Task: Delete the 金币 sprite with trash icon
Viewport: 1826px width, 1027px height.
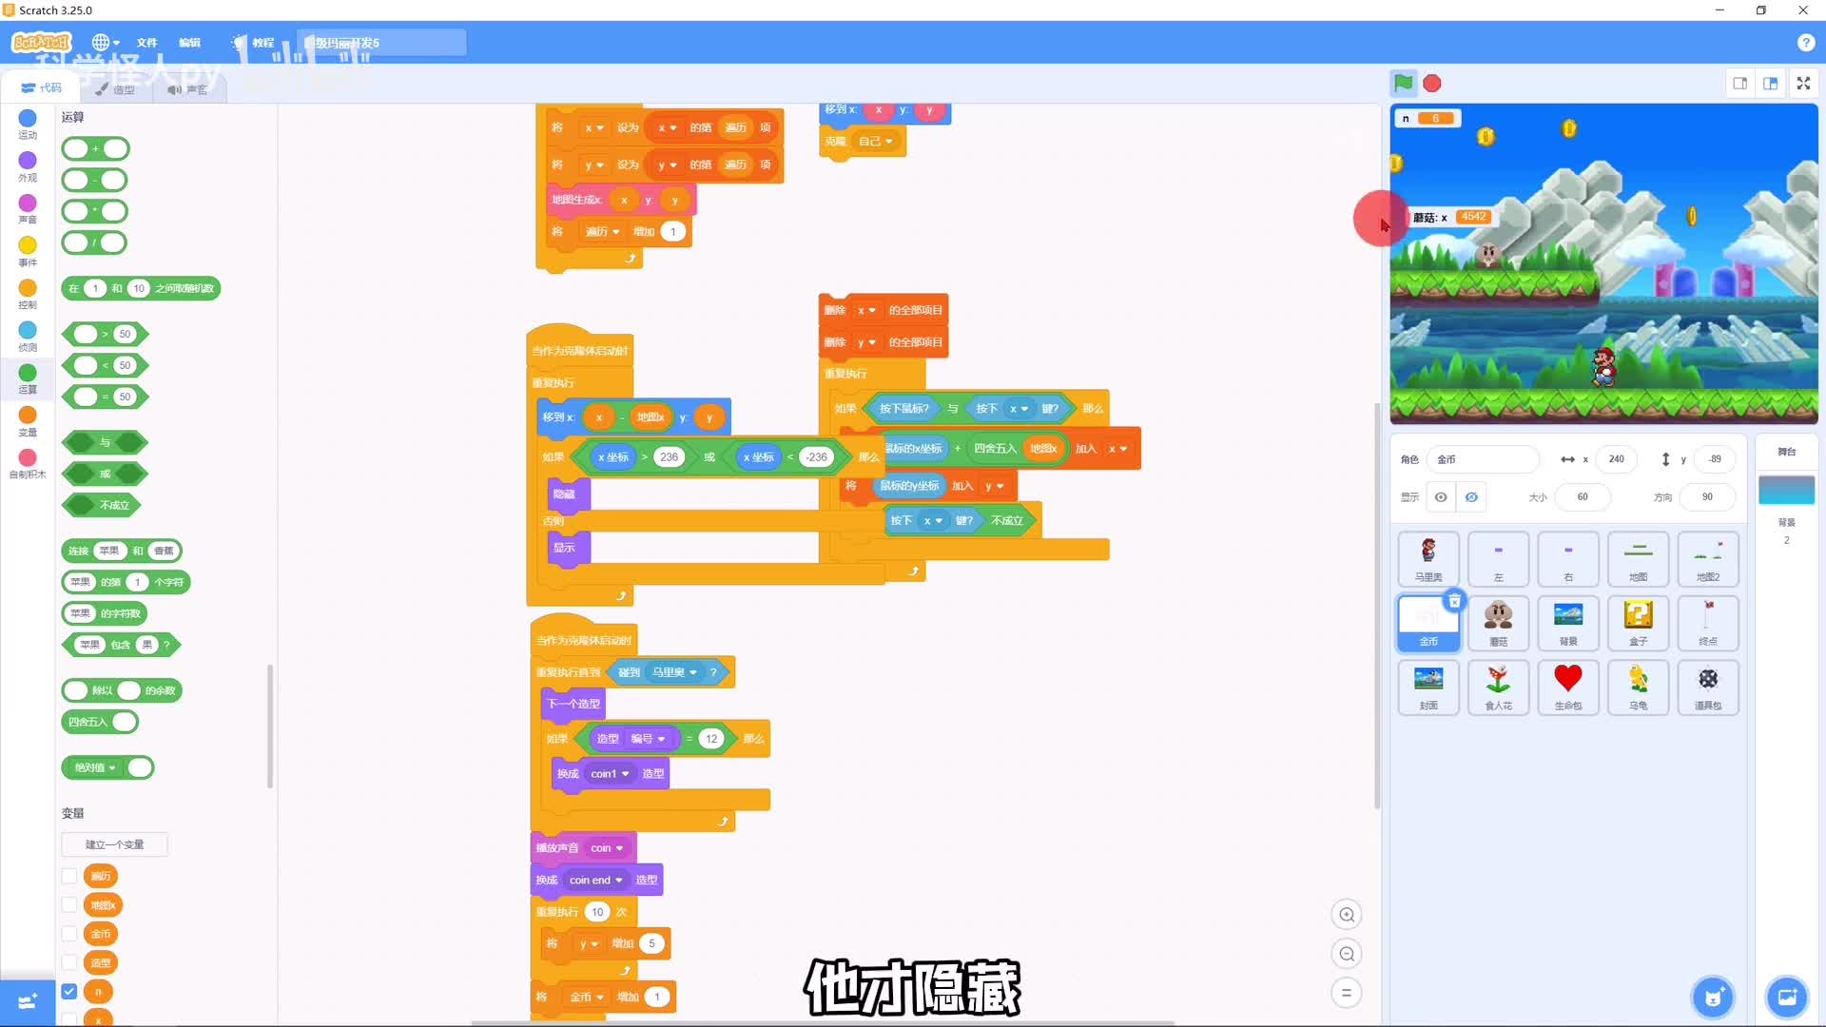Action: click(x=1454, y=601)
